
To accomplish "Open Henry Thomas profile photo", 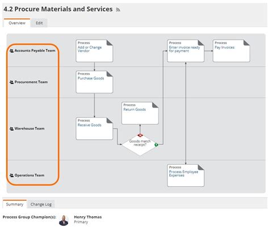I will [64, 220].
